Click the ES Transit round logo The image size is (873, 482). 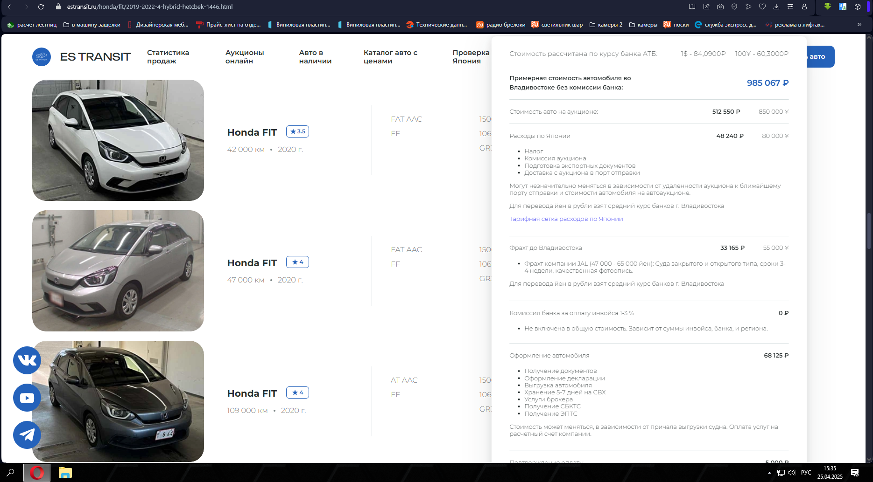pyautogui.click(x=42, y=57)
